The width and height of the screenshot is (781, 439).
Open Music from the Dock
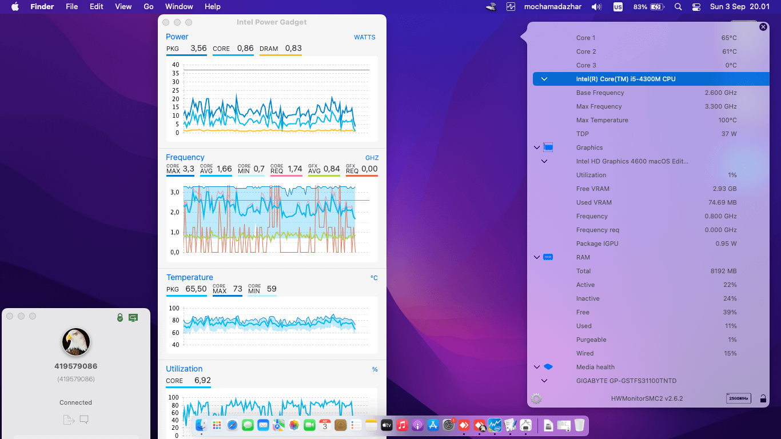[x=402, y=425]
